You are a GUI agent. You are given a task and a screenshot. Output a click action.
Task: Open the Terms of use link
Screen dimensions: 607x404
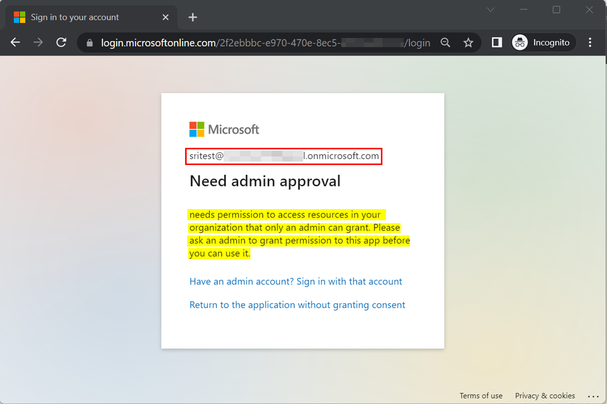point(481,396)
